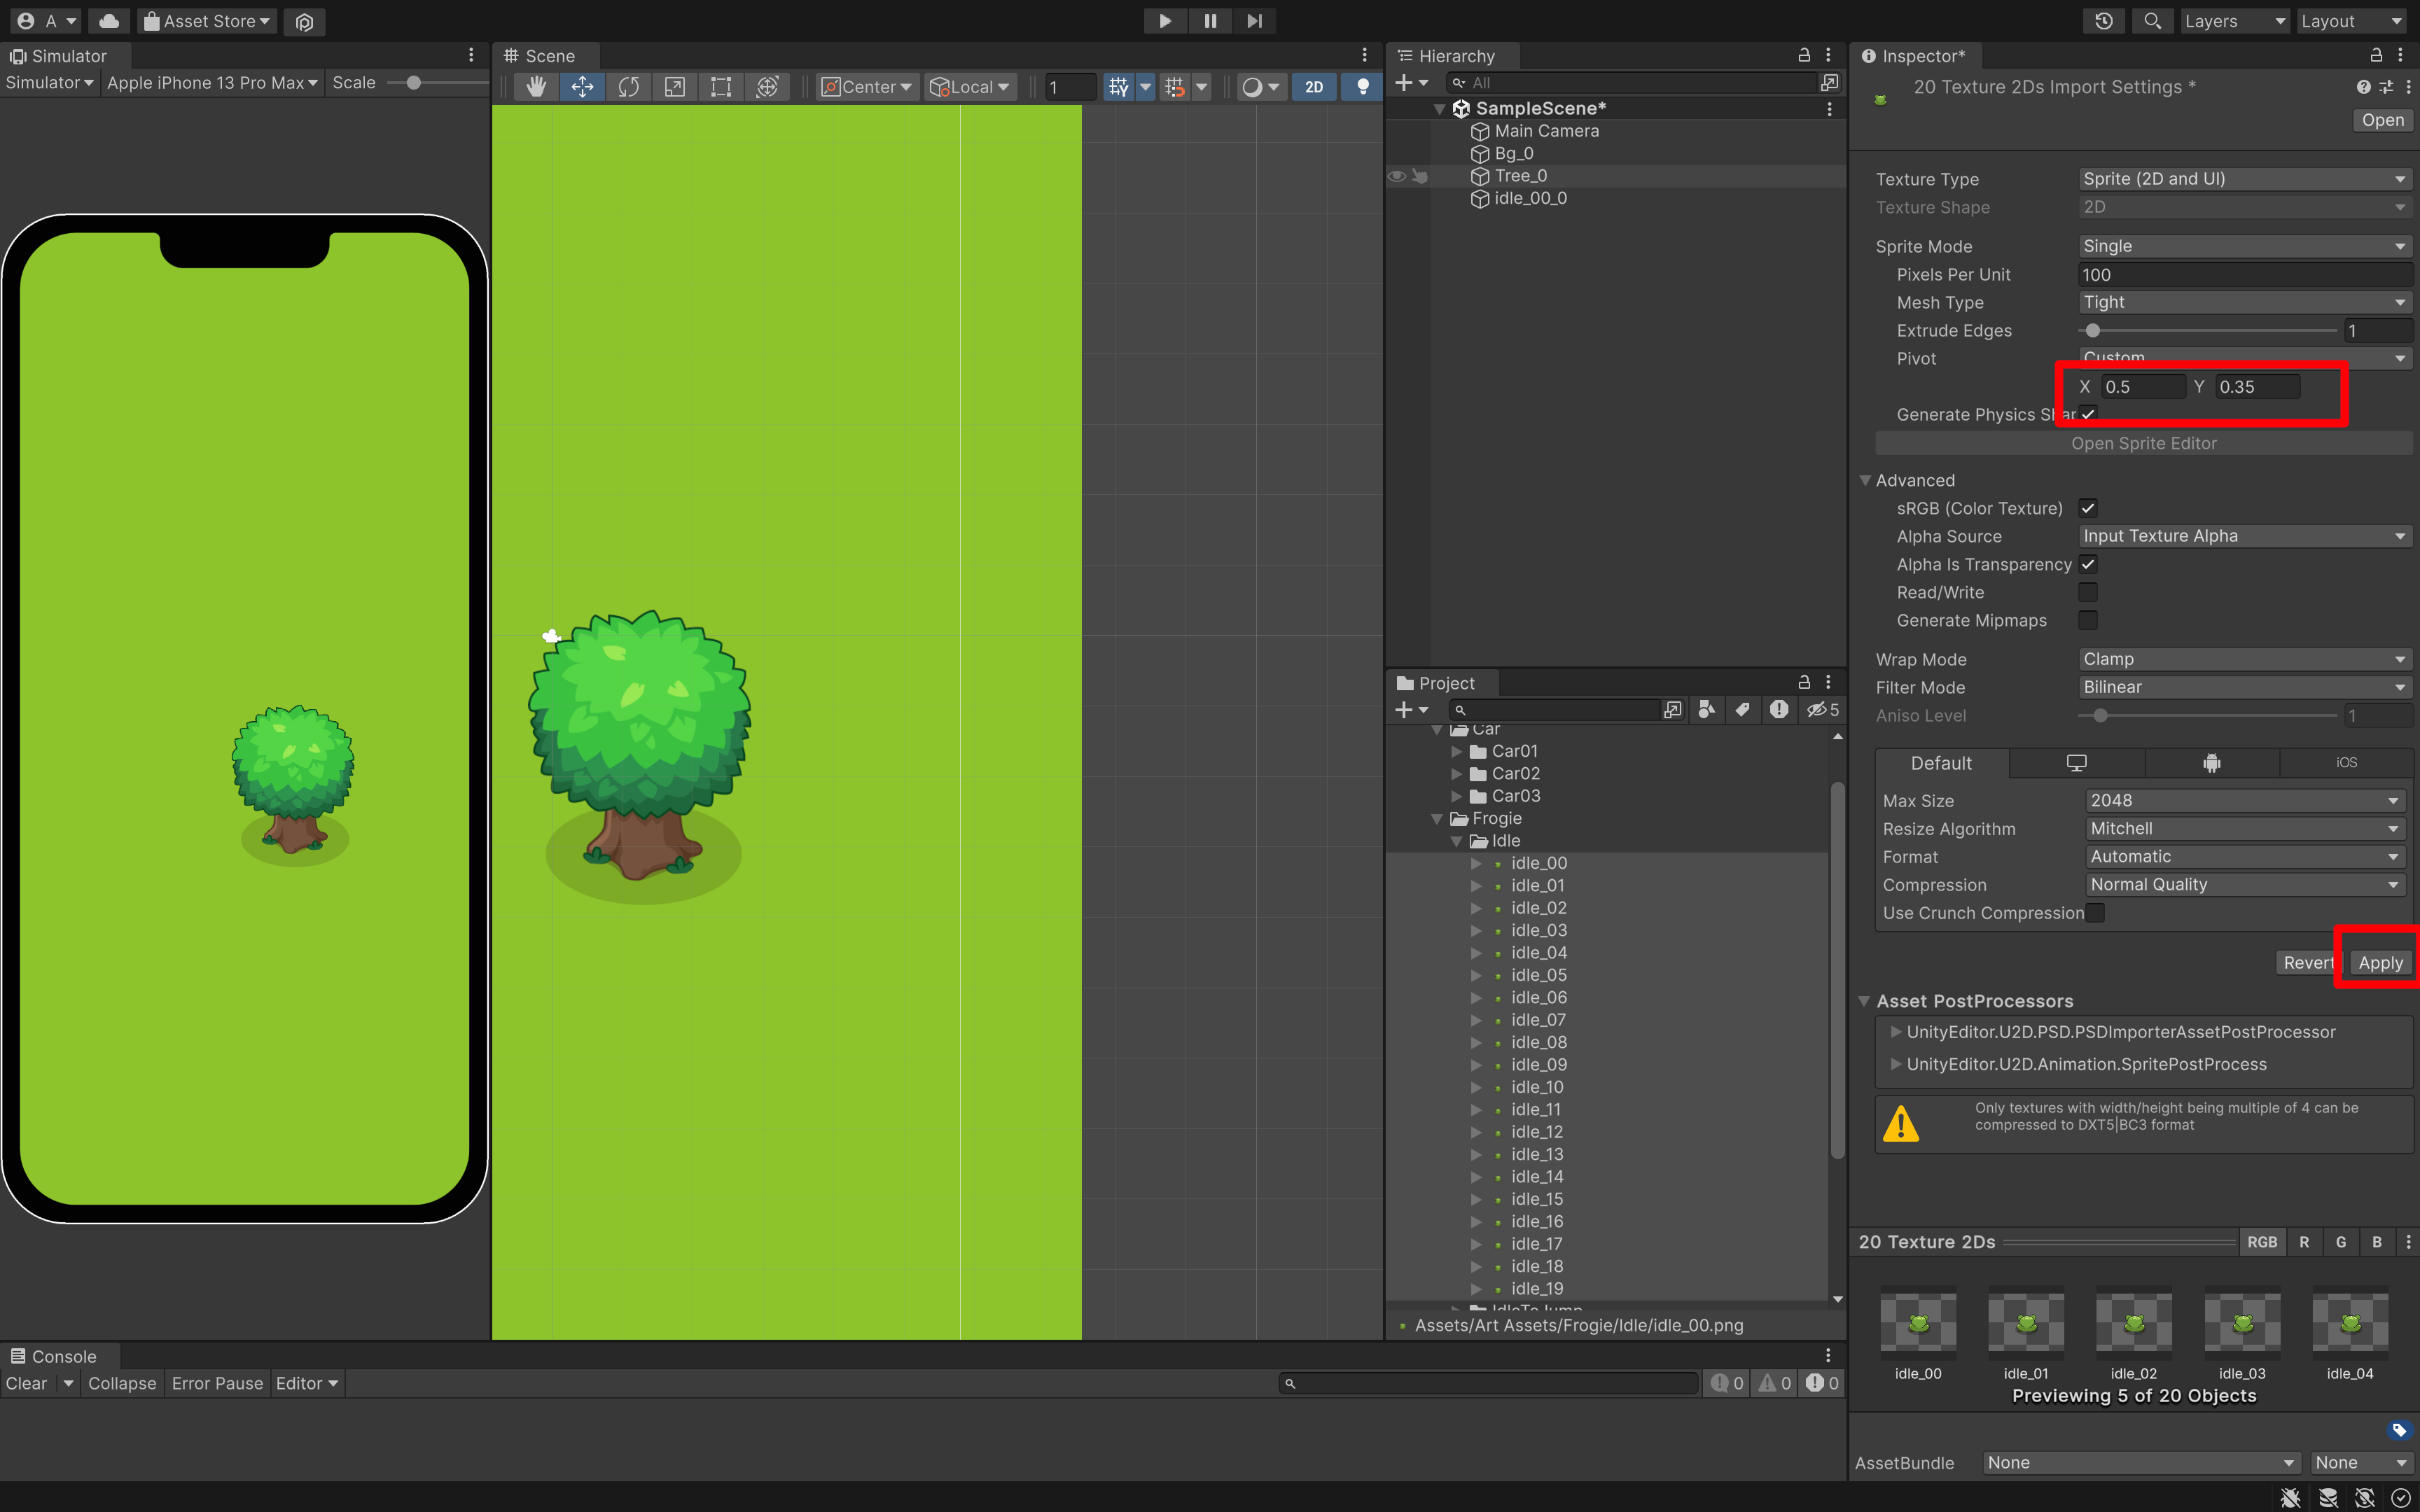Click the Pause button in toolbar

tap(1210, 21)
